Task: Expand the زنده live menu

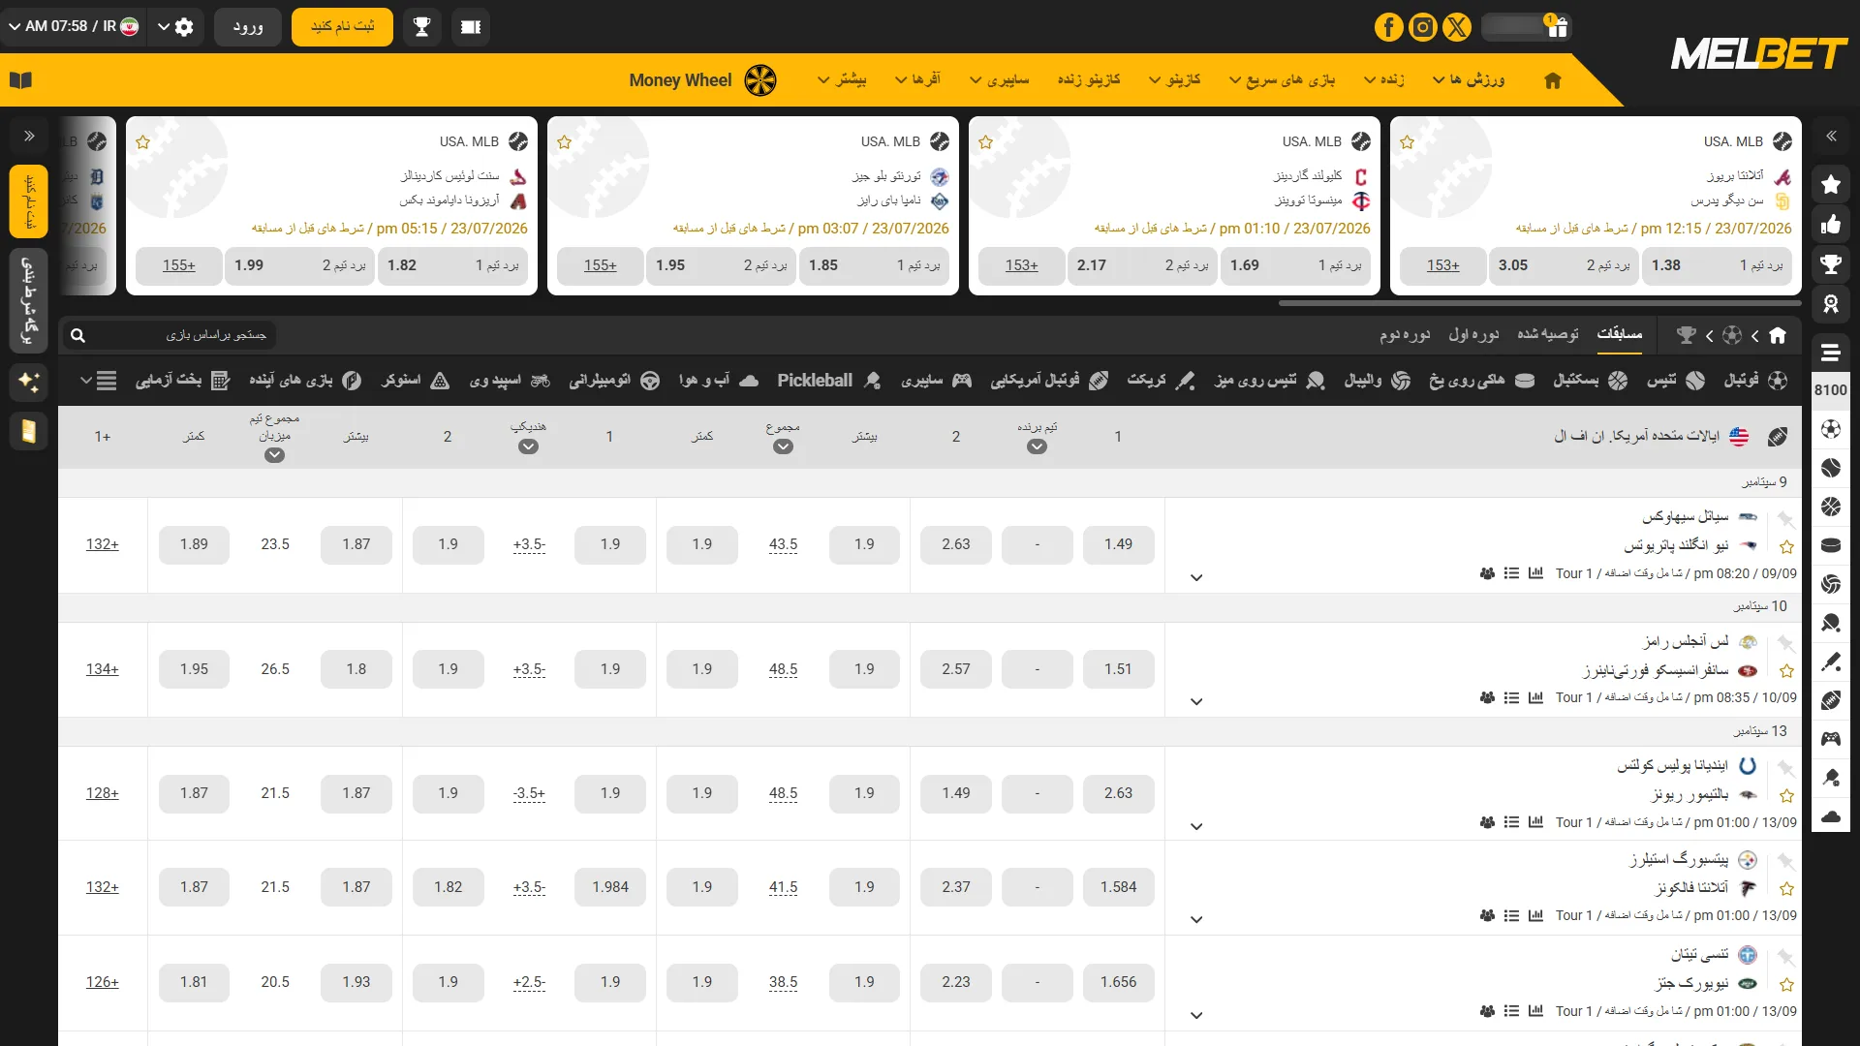Action: pos(1384,79)
